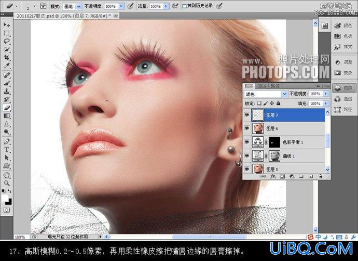
Task: Select the Blur/Sharpen tool
Action: 7,124
